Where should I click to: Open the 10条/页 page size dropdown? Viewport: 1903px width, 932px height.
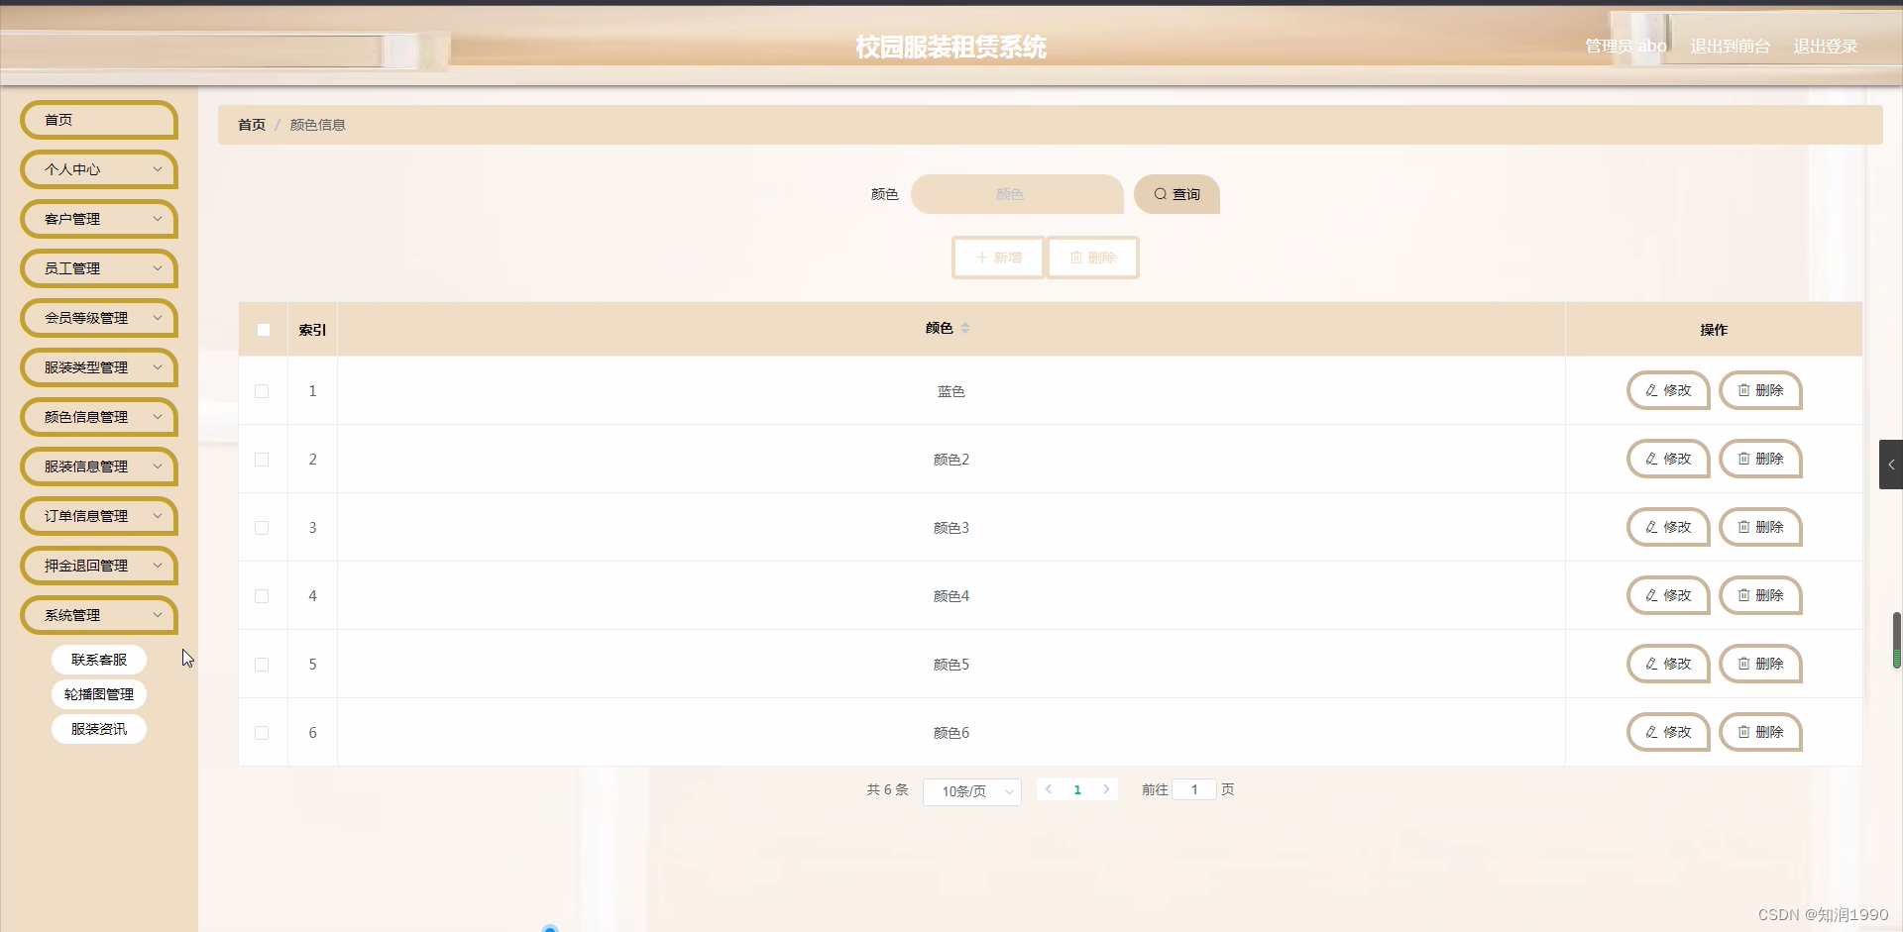point(970,791)
